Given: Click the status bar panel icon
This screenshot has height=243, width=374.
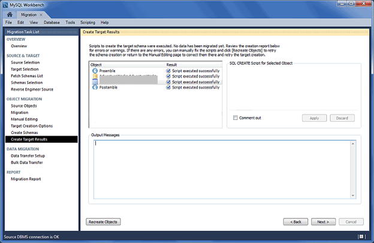Looking at the screenshot, I should point(361,237).
